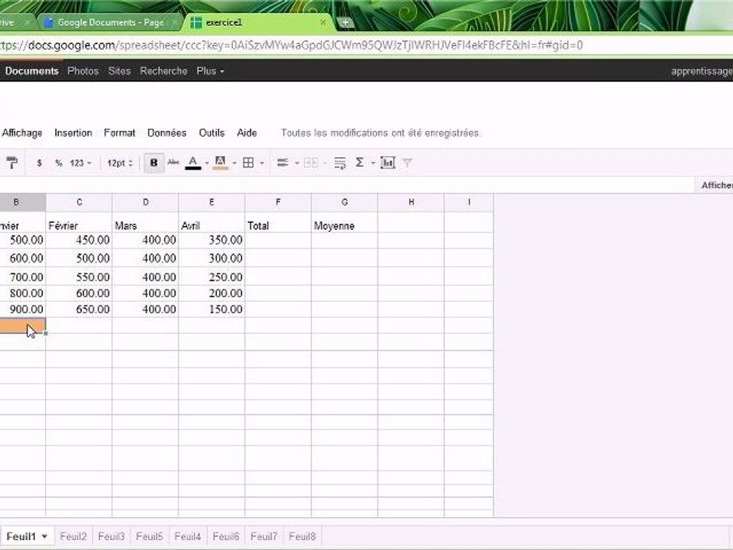733x550 pixels.
Task: Click the cell background color icon
Action: (x=220, y=163)
